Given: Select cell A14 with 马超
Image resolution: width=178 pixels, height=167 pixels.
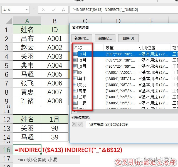Looking at the screenshot, I should click(x=27, y=137).
